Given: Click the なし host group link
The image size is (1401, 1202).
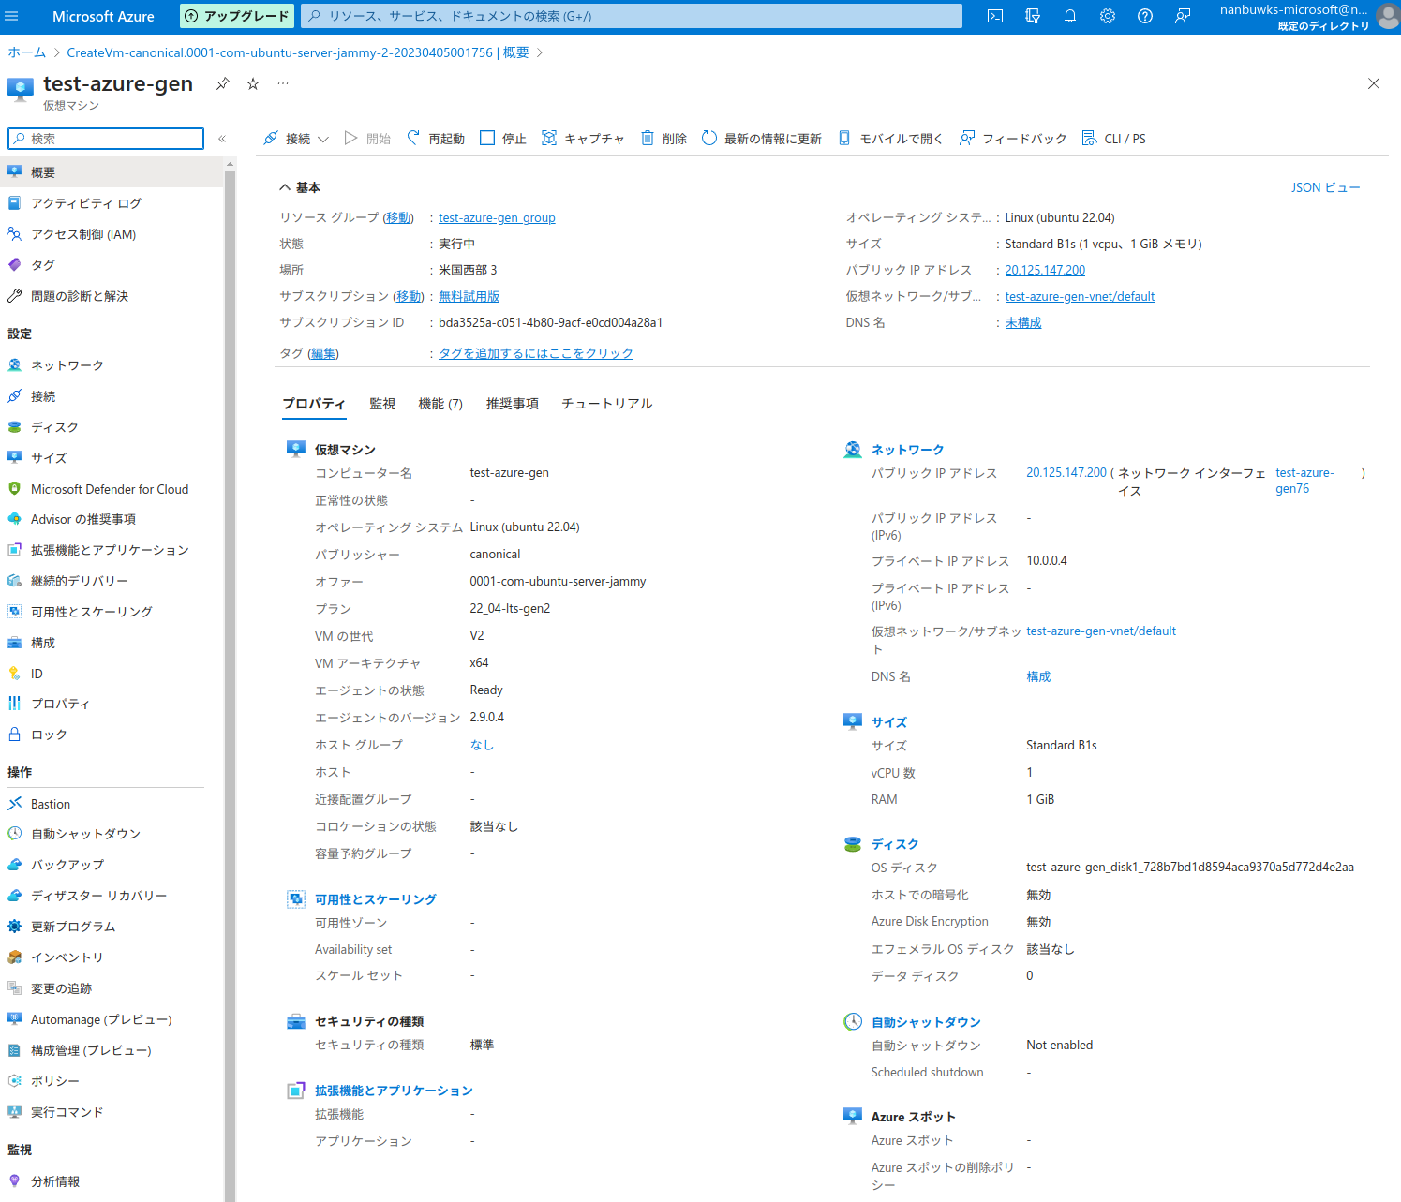Looking at the screenshot, I should pos(482,745).
